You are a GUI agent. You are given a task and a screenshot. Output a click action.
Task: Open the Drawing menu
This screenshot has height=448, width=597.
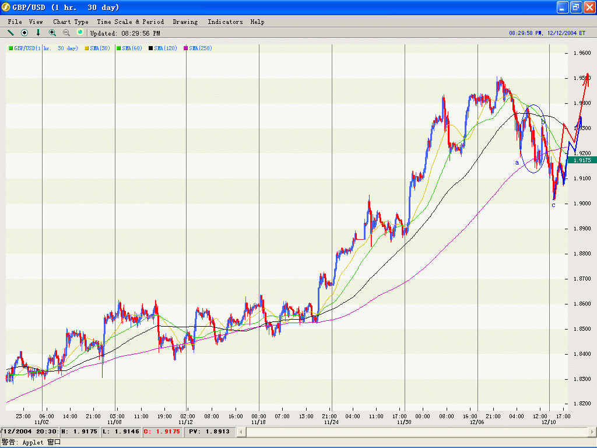(x=185, y=22)
